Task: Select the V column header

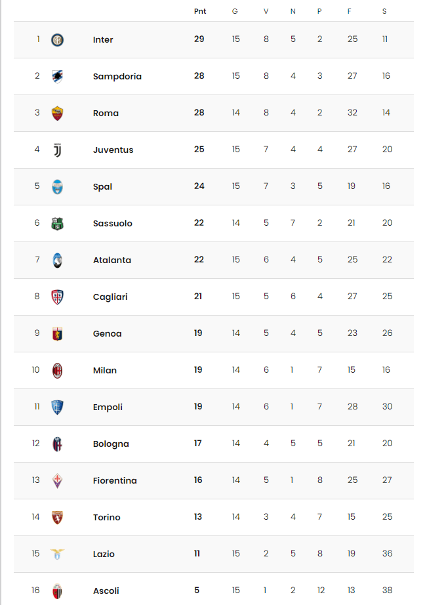Action: click(x=266, y=11)
